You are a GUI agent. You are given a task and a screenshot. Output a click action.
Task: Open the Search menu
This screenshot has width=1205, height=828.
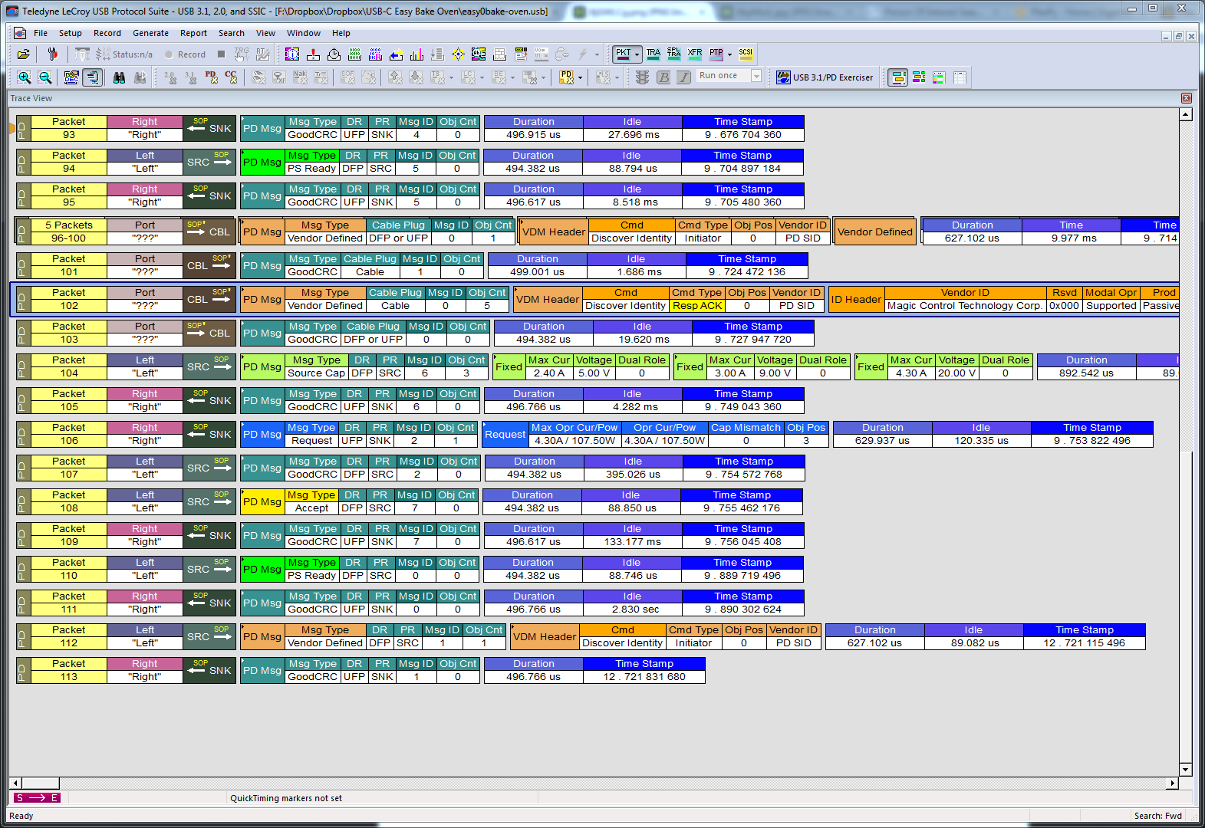pyautogui.click(x=232, y=33)
